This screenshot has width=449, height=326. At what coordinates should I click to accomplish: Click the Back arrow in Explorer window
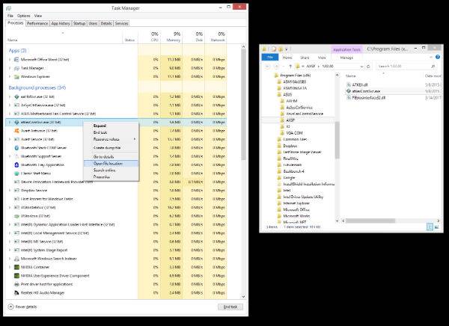(267, 66)
